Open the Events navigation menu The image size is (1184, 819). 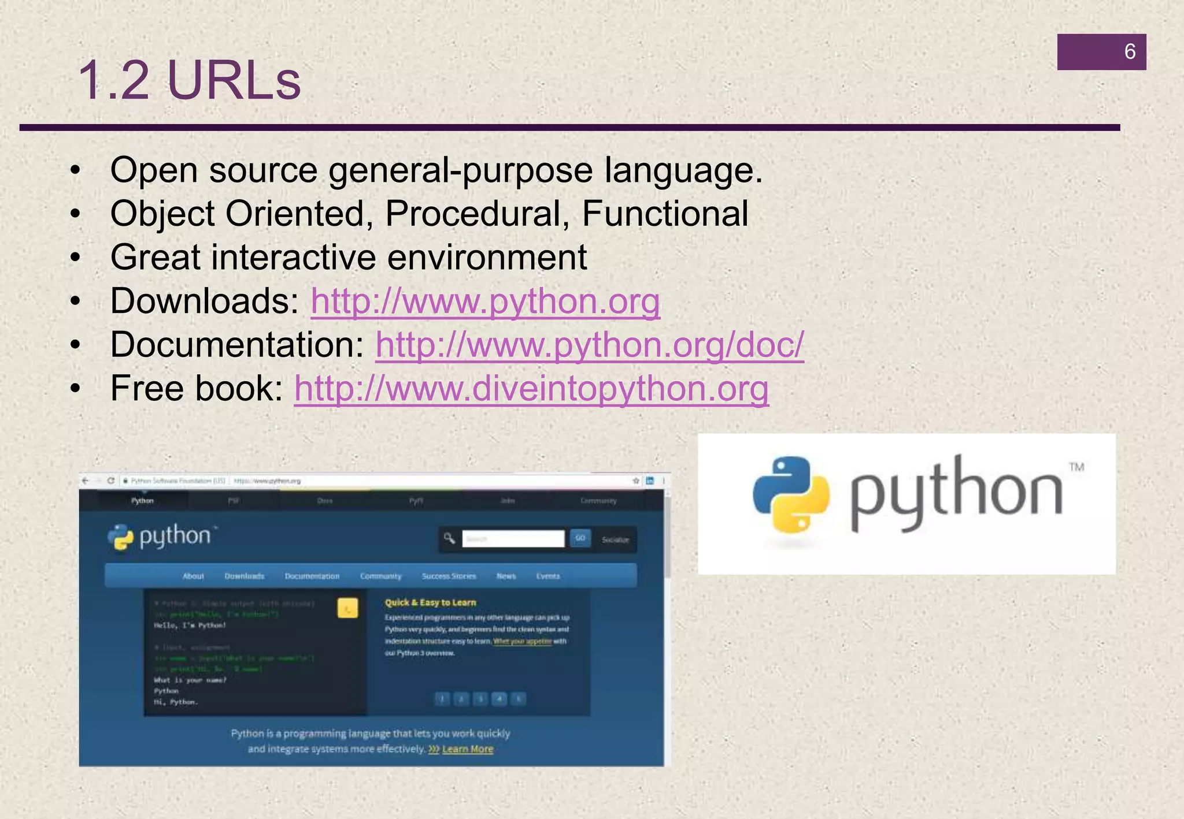click(x=548, y=576)
